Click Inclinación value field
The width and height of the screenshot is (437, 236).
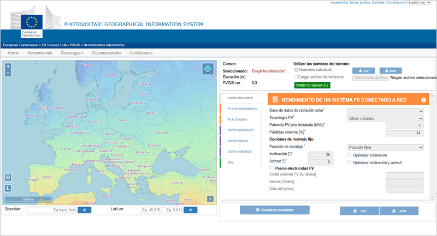click(x=321, y=155)
